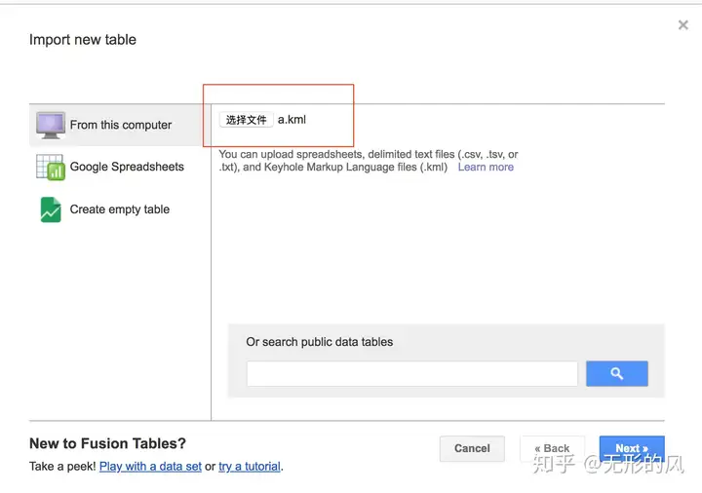Open the Play with a data set link
The image size is (702, 493).
coord(150,466)
